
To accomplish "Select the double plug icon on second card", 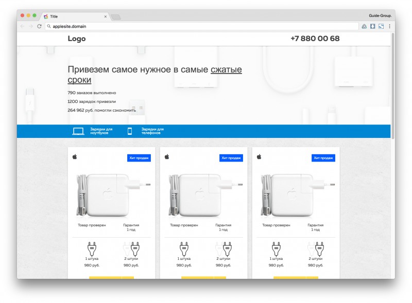I will tap(224, 248).
